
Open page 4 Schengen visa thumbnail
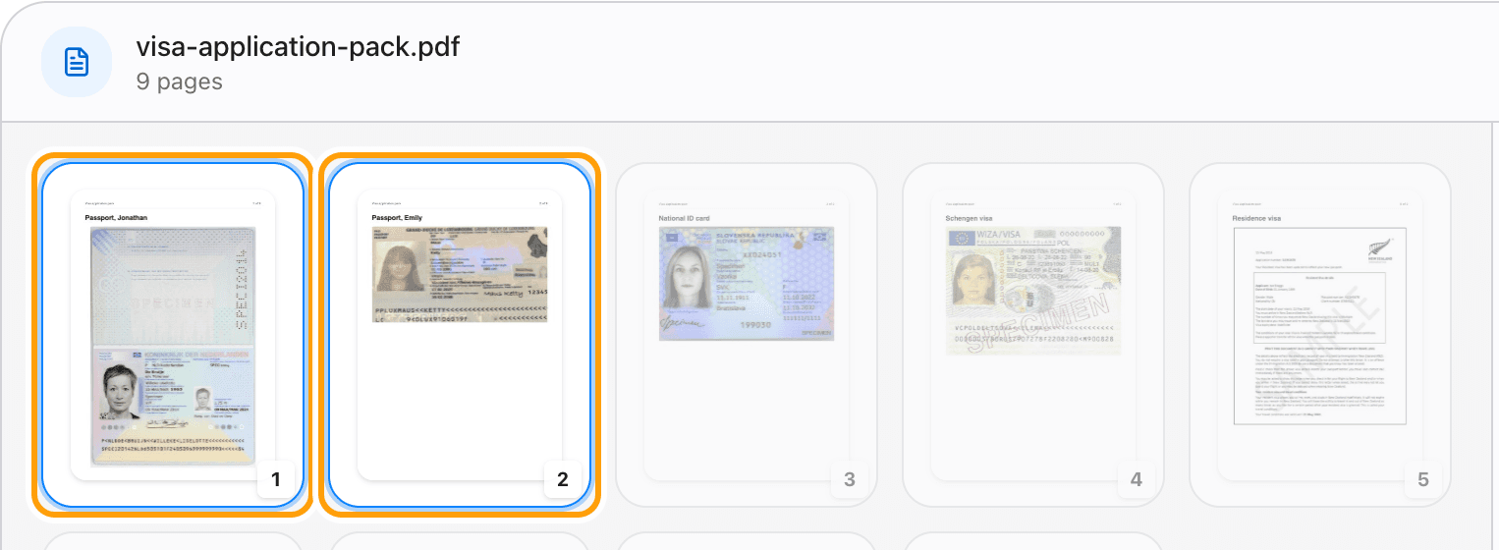point(1033,334)
